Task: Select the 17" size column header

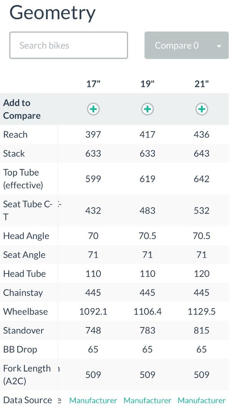Action: coord(93,84)
